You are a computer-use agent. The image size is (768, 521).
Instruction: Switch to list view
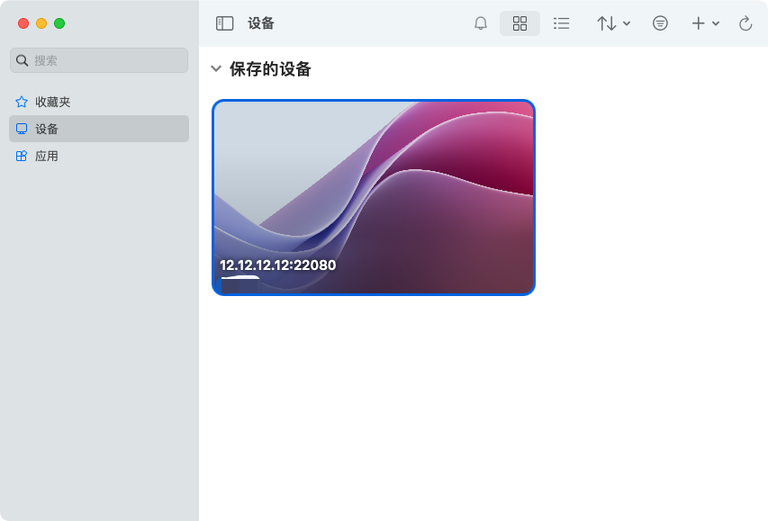tap(561, 23)
